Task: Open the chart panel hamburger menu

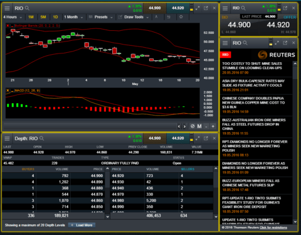Action: point(7,8)
